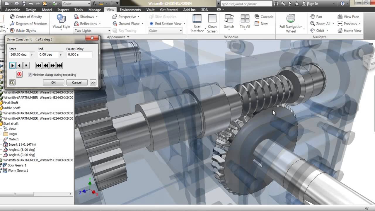Switch to the Inspect ribbon tab
375x211 pixels.
click(63, 10)
